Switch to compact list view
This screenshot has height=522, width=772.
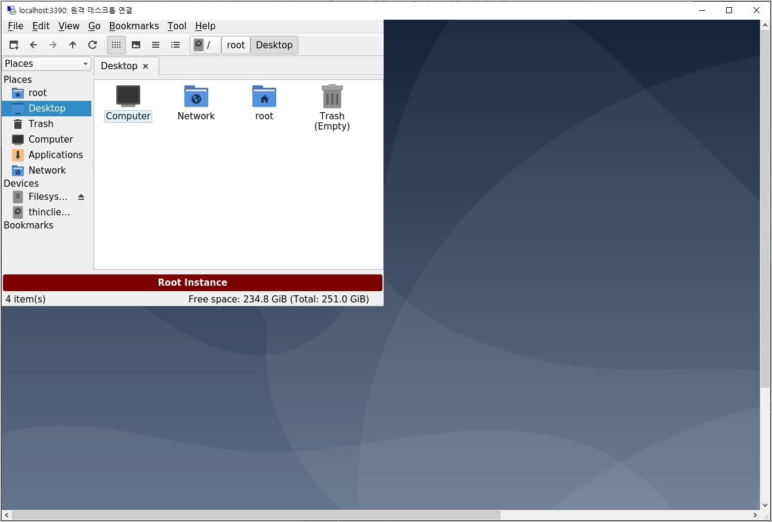[x=156, y=45]
